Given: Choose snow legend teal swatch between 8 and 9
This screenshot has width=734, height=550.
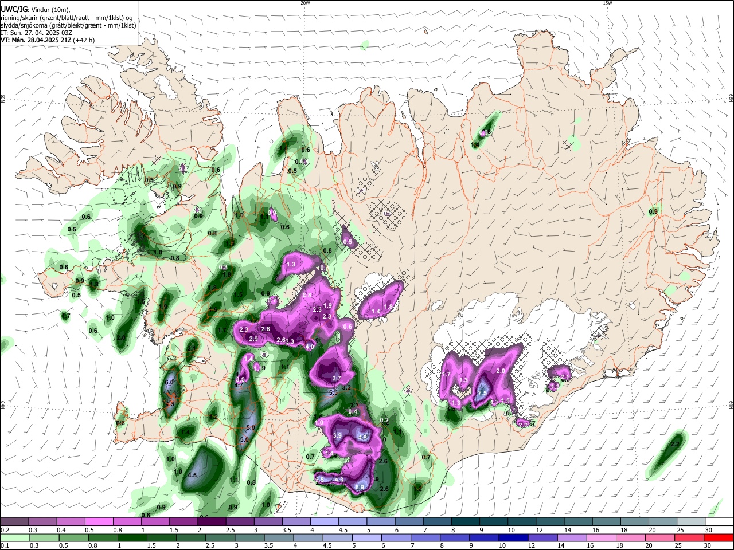Looking at the screenshot, I should (466, 521).
